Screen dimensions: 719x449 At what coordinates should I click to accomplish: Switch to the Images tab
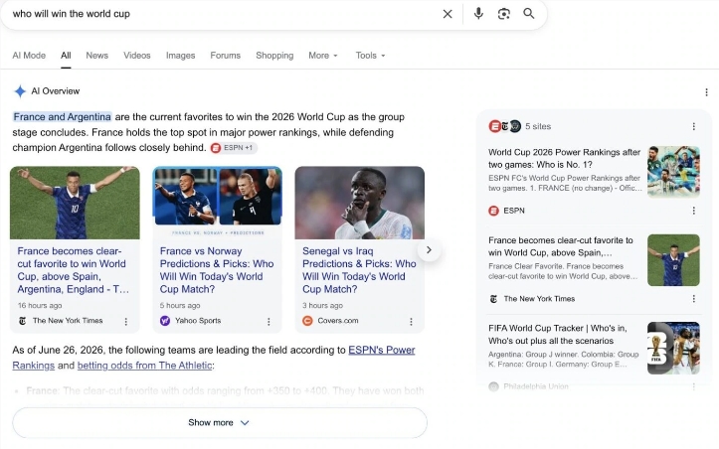[x=180, y=56]
